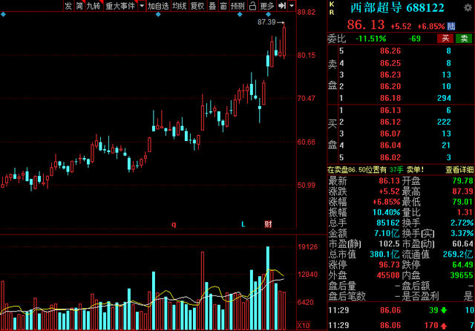This screenshot has height=331, width=475.
Task: Click the 委比 value -11.51%
Action: tap(371, 39)
